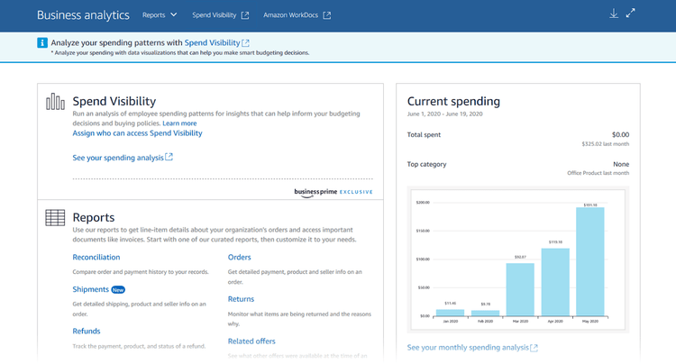The height and width of the screenshot is (364, 676).
Task: Open the Orders report
Action: point(239,257)
